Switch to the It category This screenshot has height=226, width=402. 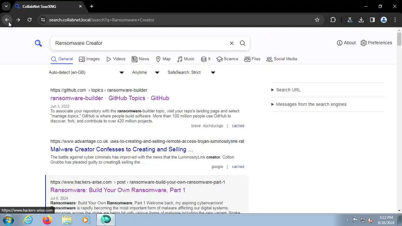tap(206, 59)
